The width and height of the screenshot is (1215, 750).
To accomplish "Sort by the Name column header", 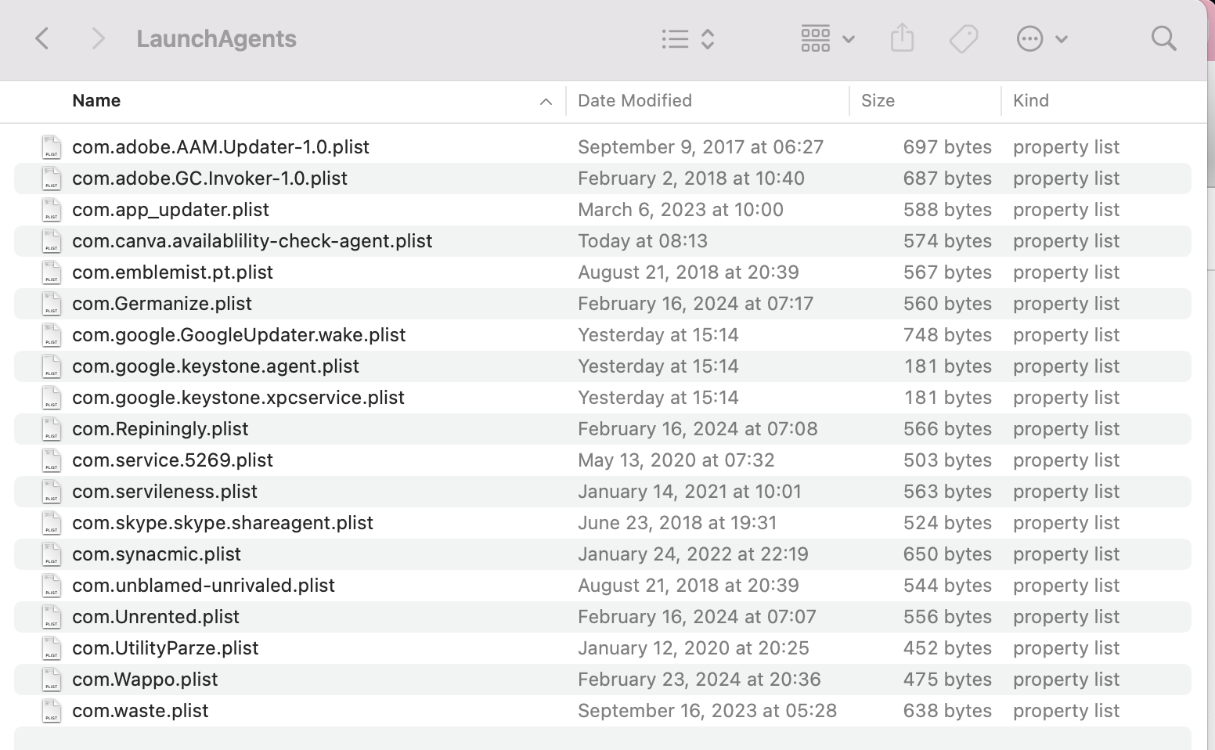I will pos(96,101).
